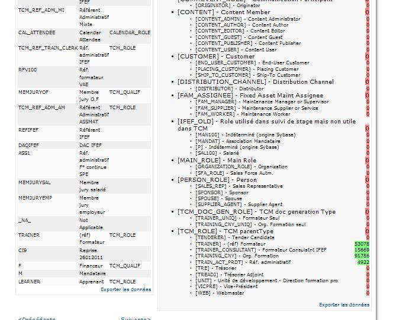Click Mandataire description cell

pos(92,274)
